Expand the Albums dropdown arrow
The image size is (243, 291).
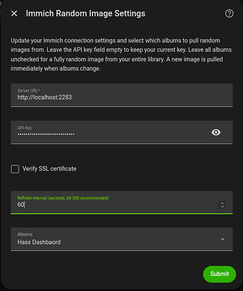coord(223,239)
